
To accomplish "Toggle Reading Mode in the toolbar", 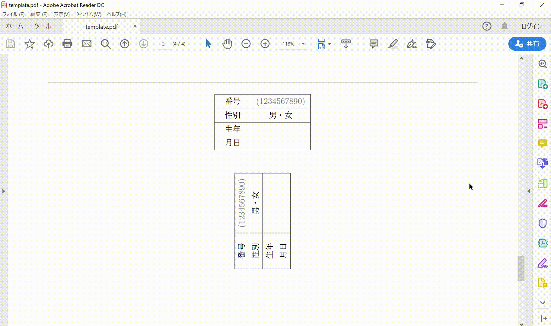I will coord(346,44).
